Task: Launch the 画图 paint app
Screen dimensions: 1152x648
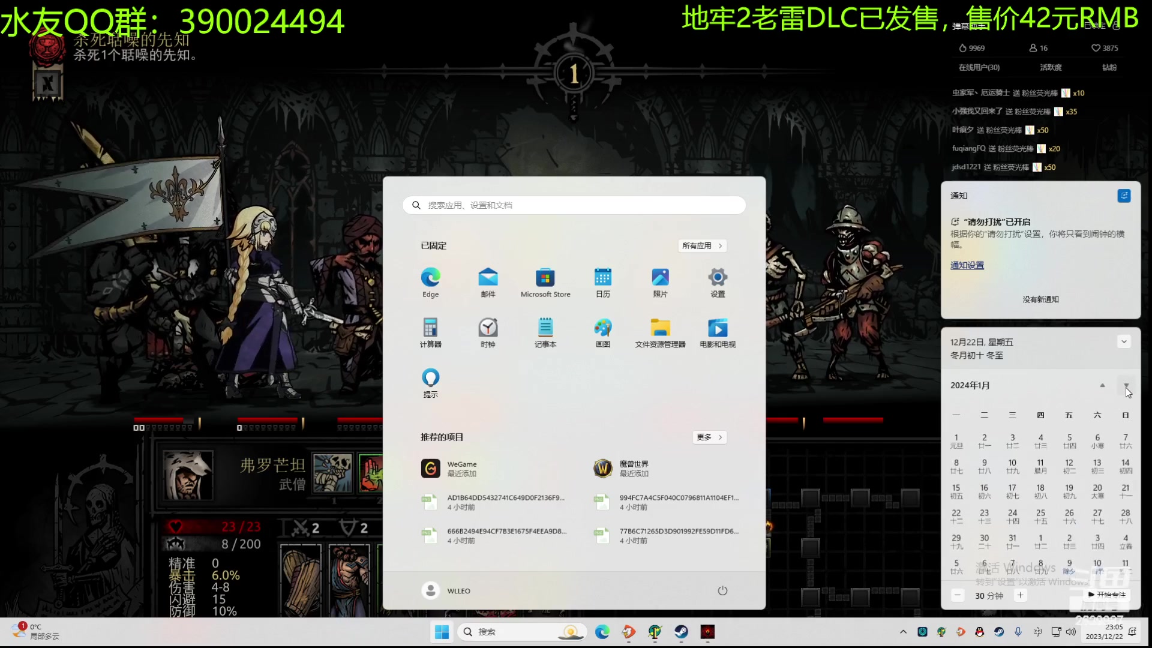Action: click(x=603, y=333)
